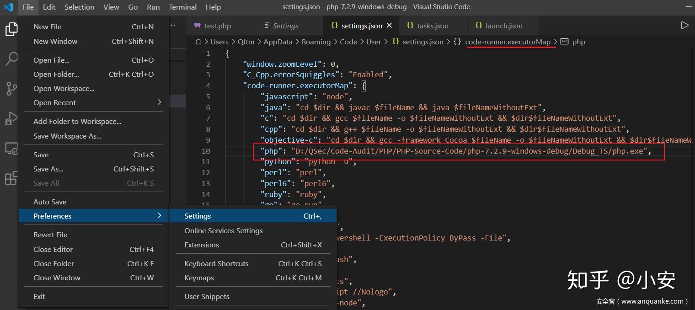This screenshot has height=310, width=695.
Task: Open User Snippets entry
Action: click(x=253, y=296)
